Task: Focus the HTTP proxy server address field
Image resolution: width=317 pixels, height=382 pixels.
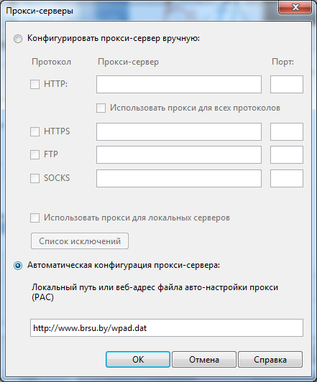Action: (179, 84)
